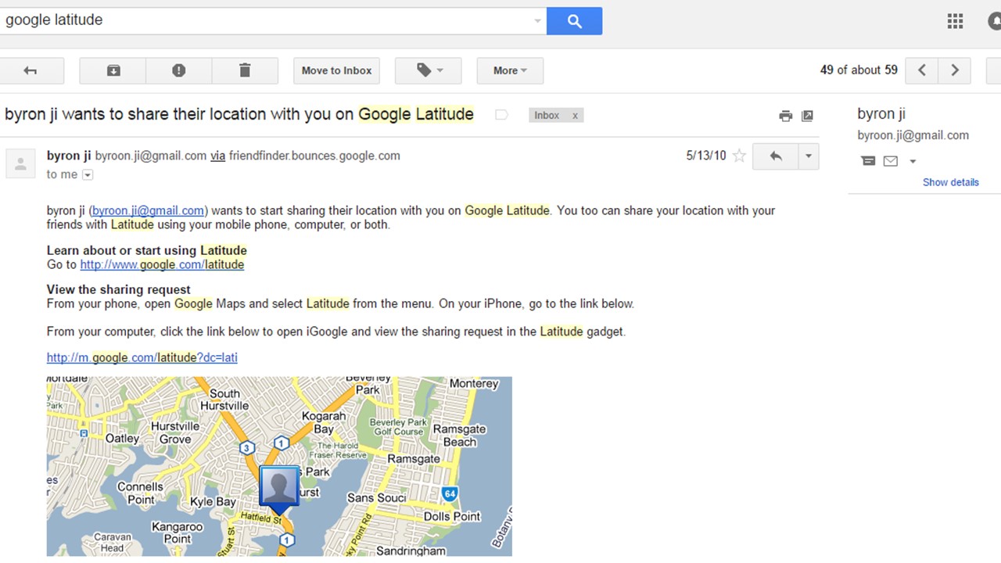Screen dimensions: 1001x563
Task: Click the 'via' link in sender line
Action: coord(217,156)
